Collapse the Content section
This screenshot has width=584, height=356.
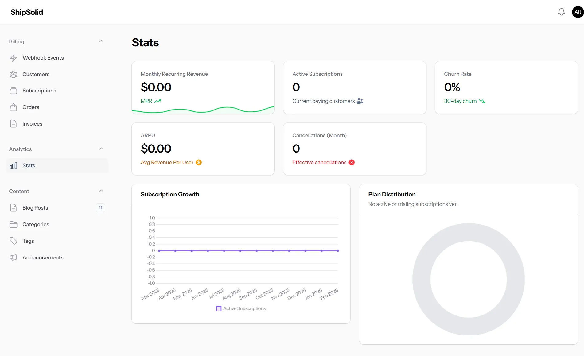point(101,191)
